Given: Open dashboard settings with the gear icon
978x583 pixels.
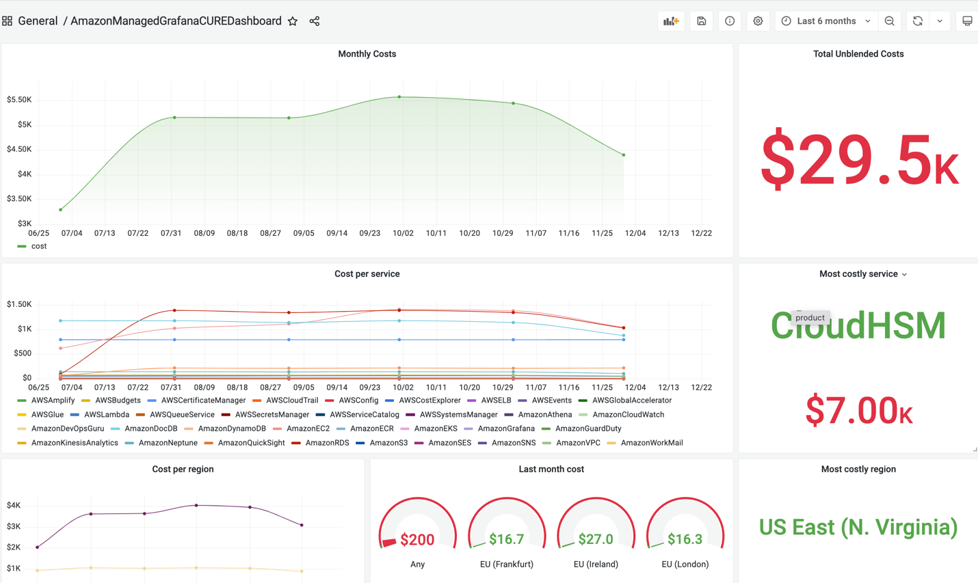Looking at the screenshot, I should click(x=757, y=21).
